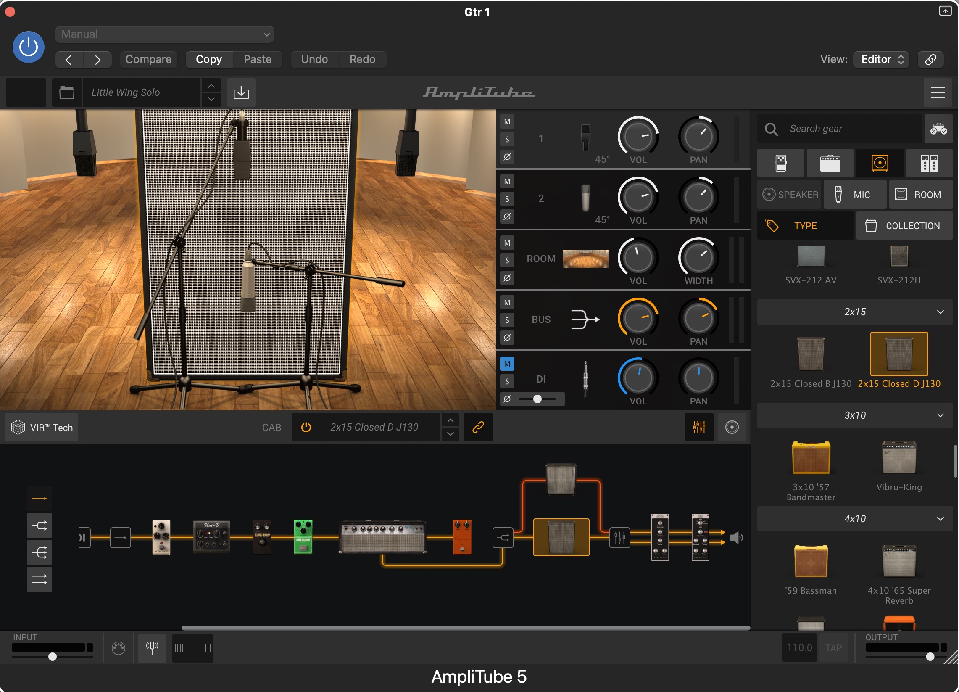
Task: Switch to the MIC tab
Action: click(854, 195)
